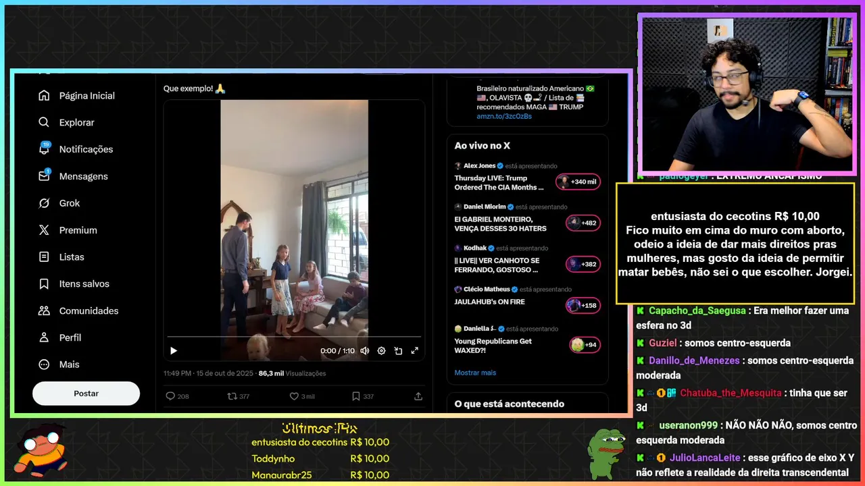Click Toddynho R$ 10,00 donation row
The image size is (865, 486).
pos(320,458)
